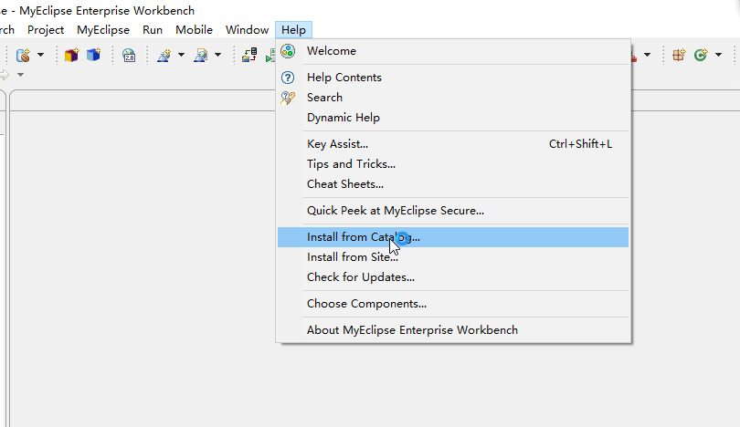Expand the forward navigation history dropdown
The width and height of the screenshot is (740, 427).
pos(20,75)
